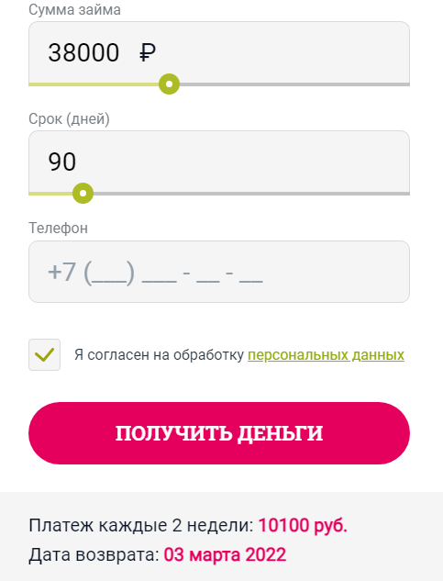
Task: Click the grey part of the amount slider track
Action: (x=294, y=84)
